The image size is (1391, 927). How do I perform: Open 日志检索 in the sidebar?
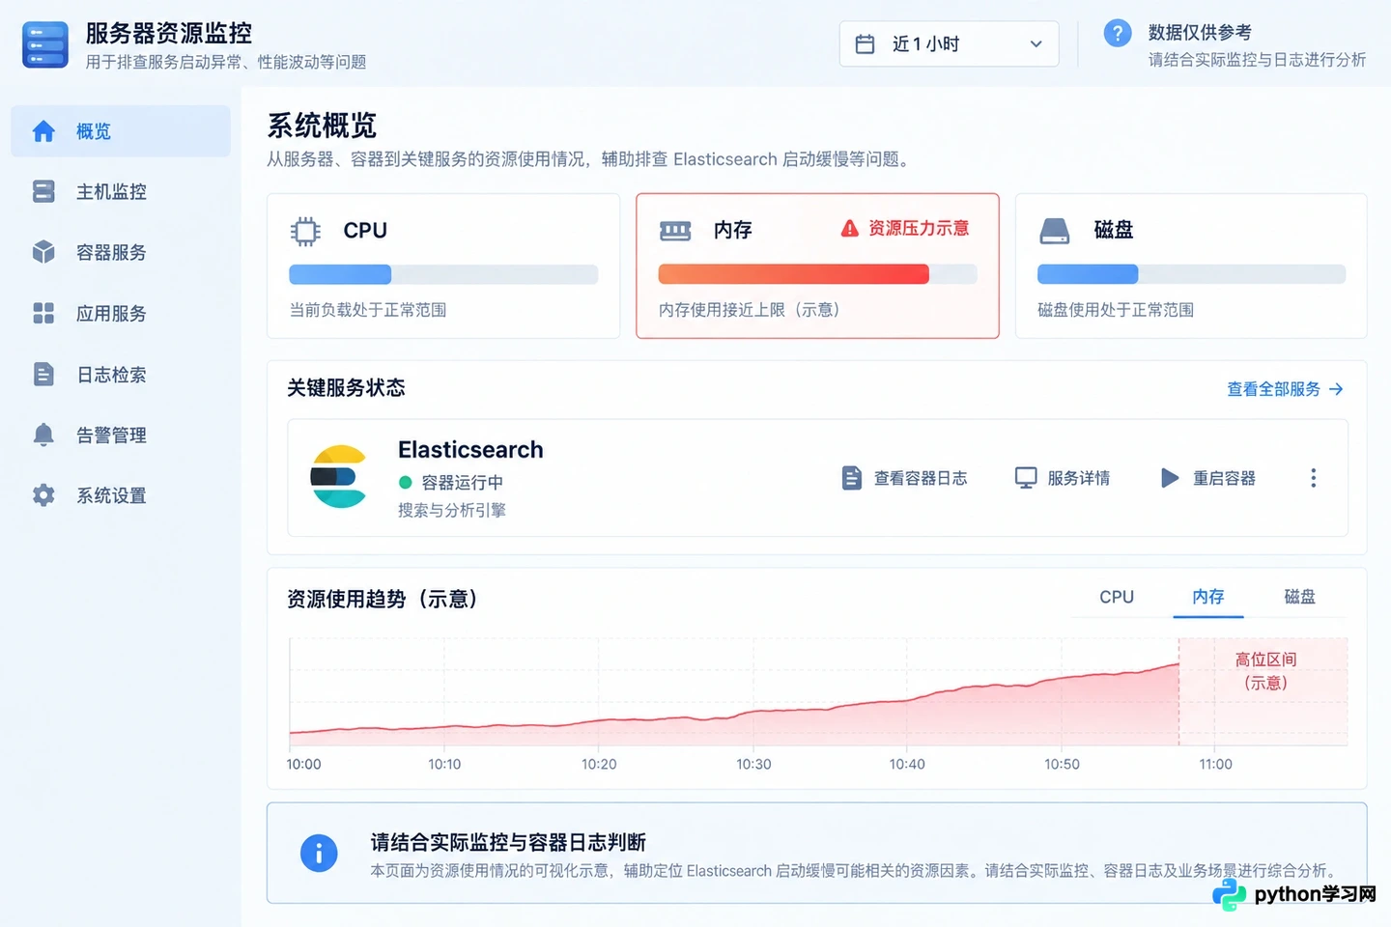[x=121, y=374]
